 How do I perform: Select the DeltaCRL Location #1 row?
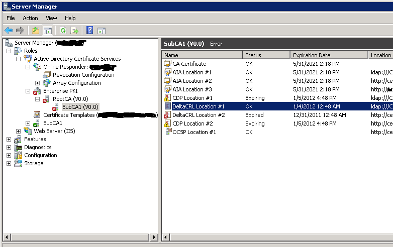coord(277,106)
